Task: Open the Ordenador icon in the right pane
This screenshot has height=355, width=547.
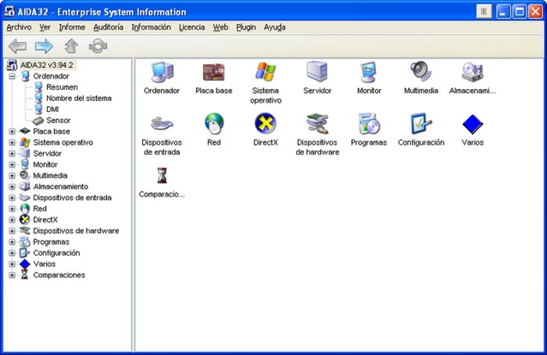Action: (161, 72)
